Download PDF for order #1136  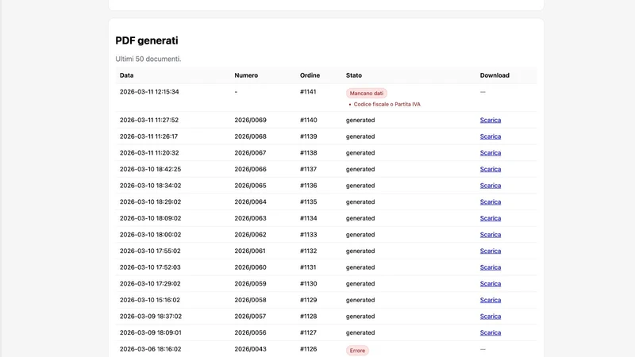[x=491, y=186]
